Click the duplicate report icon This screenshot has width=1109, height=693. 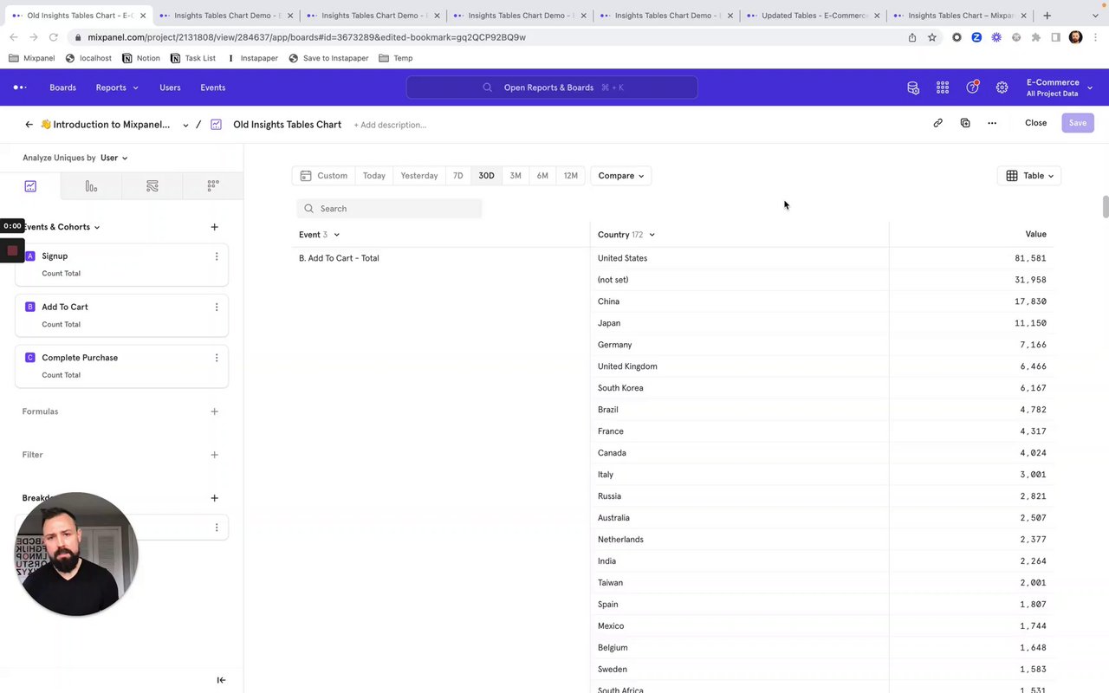[965, 123]
